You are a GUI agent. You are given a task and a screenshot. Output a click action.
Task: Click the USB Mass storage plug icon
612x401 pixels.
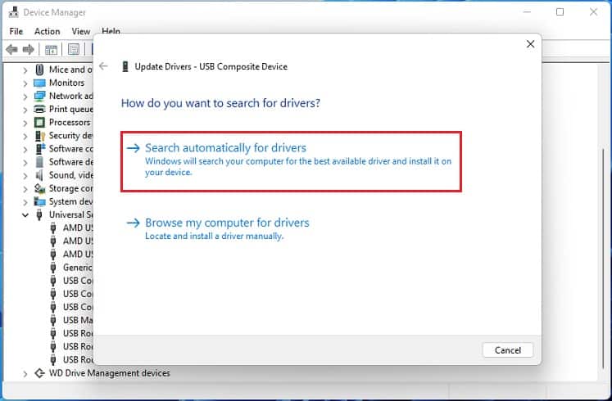(53, 320)
